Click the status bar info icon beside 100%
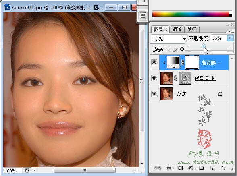 click(27, 170)
